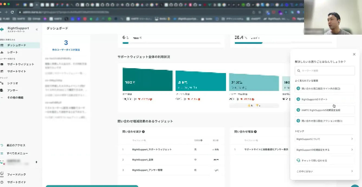Expand この中にはない option
The height and width of the screenshot is (187, 362).
324,171
